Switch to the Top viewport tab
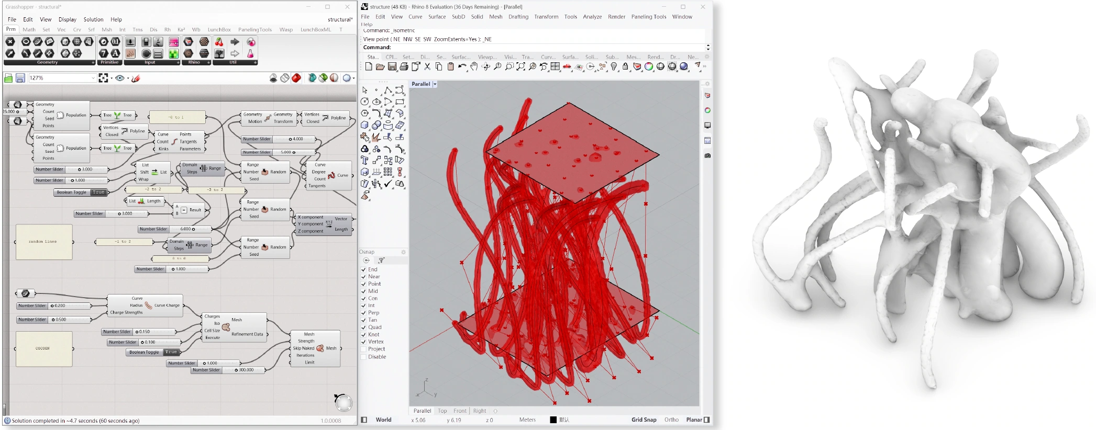This screenshot has width=1096, height=430. point(442,411)
